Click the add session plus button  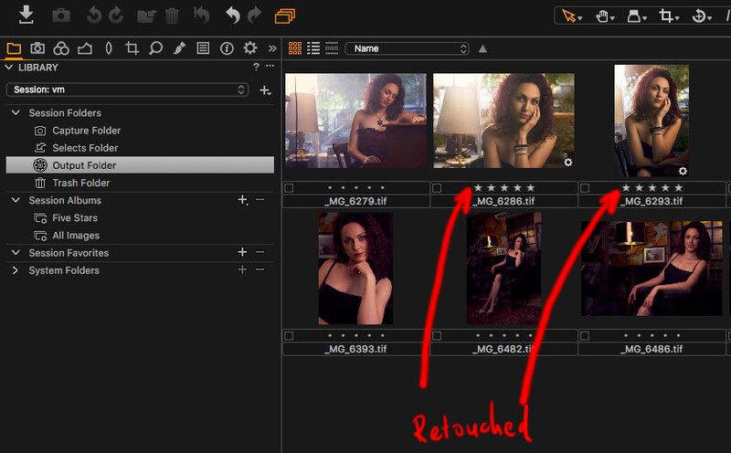pyautogui.click(x=265, y=90)
